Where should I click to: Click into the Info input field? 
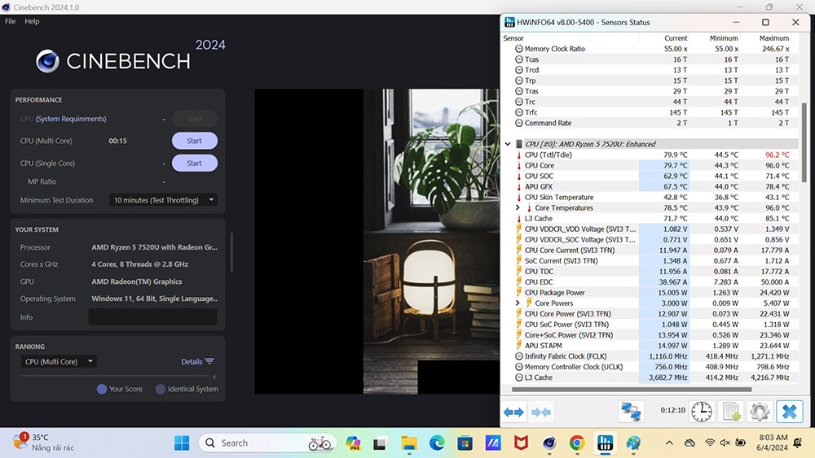coord(153,317)
